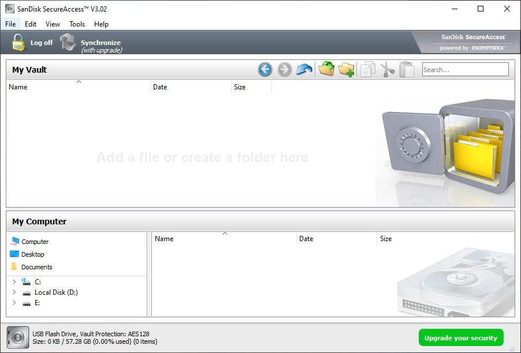
Task: Open the View menu
Action: pyautogui.click(x=53, y=24)
